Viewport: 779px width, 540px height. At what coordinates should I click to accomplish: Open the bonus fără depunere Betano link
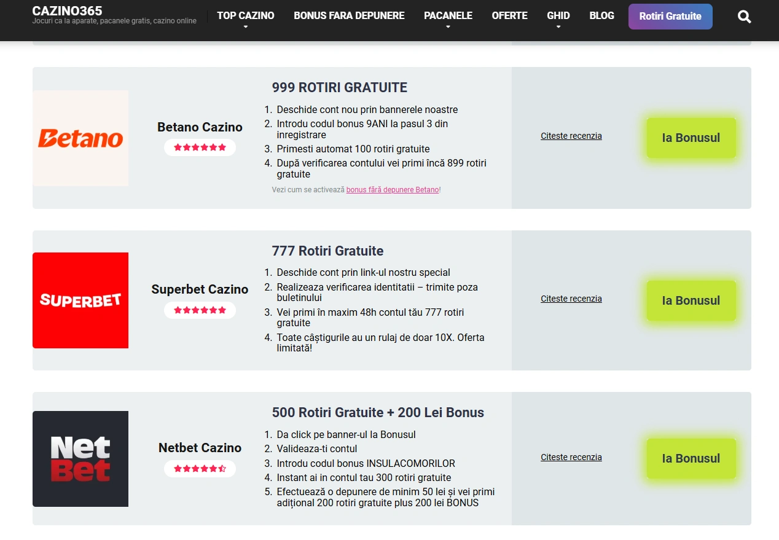(x=393, y=190)
